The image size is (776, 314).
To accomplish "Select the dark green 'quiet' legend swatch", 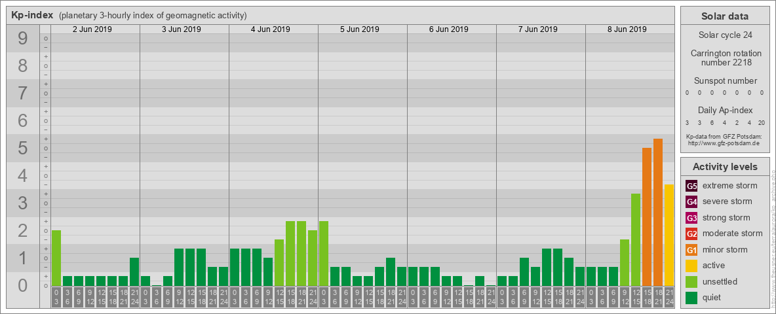I will coord(692,297).
